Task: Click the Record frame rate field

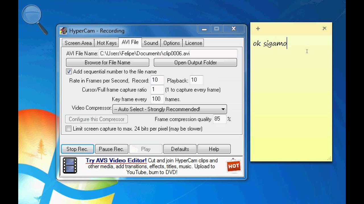Action: coord(157,80)
